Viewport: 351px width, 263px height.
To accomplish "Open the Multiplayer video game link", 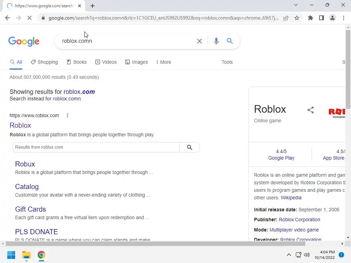I will click(294, 230).
